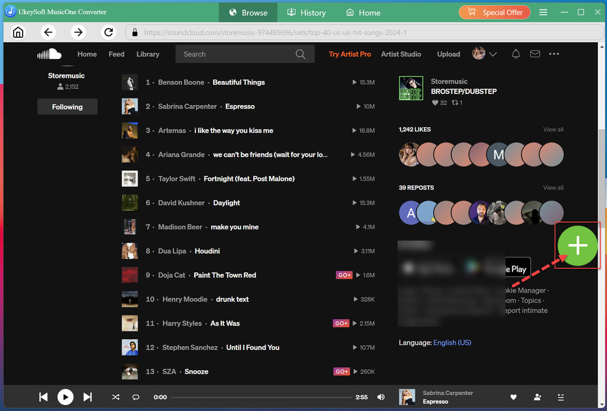
Task: Like the playing track with heart icon
Action: click(514, 397)
